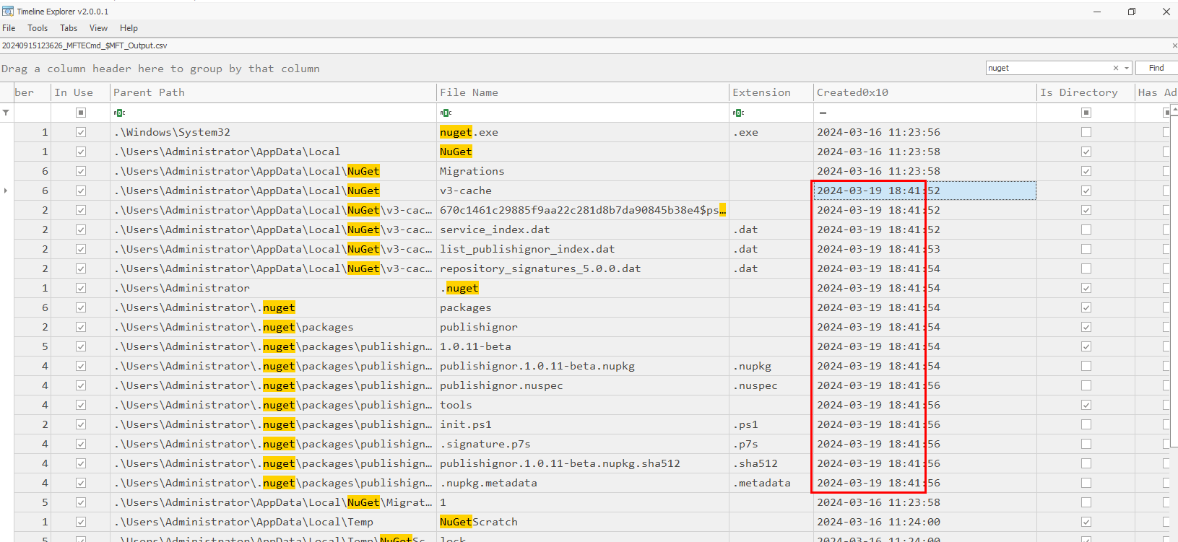
Task: Select the repository_signatures_5.0.0.dat file name cell
Action: [583, 268]
